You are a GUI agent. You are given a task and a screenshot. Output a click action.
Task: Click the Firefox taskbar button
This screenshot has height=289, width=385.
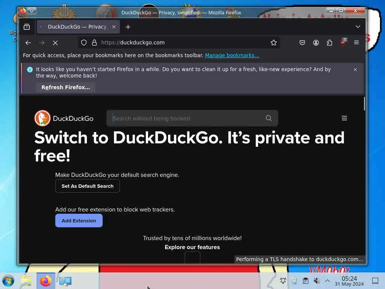pyautogui.click(x=45, y=281)
